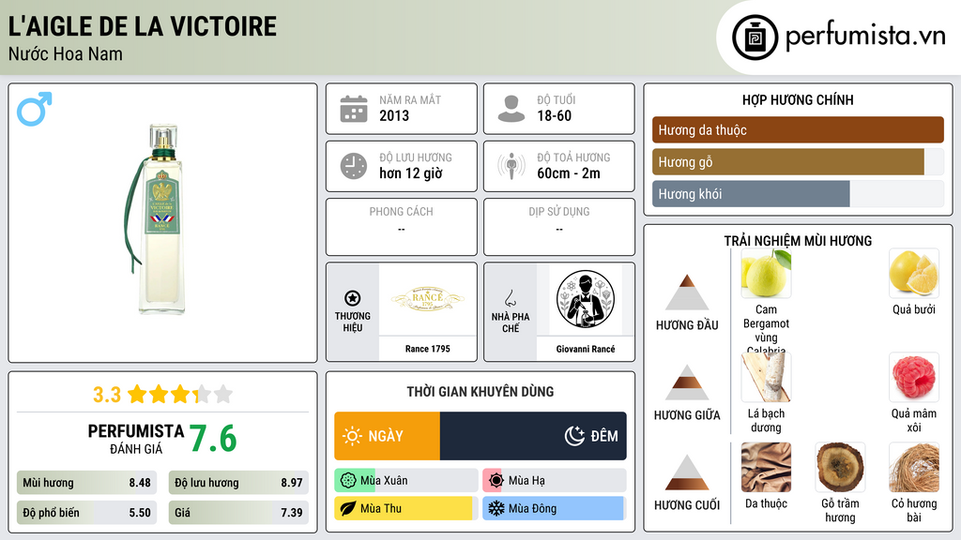Click the star badge icon above Thương hiệu

[353, 298]
